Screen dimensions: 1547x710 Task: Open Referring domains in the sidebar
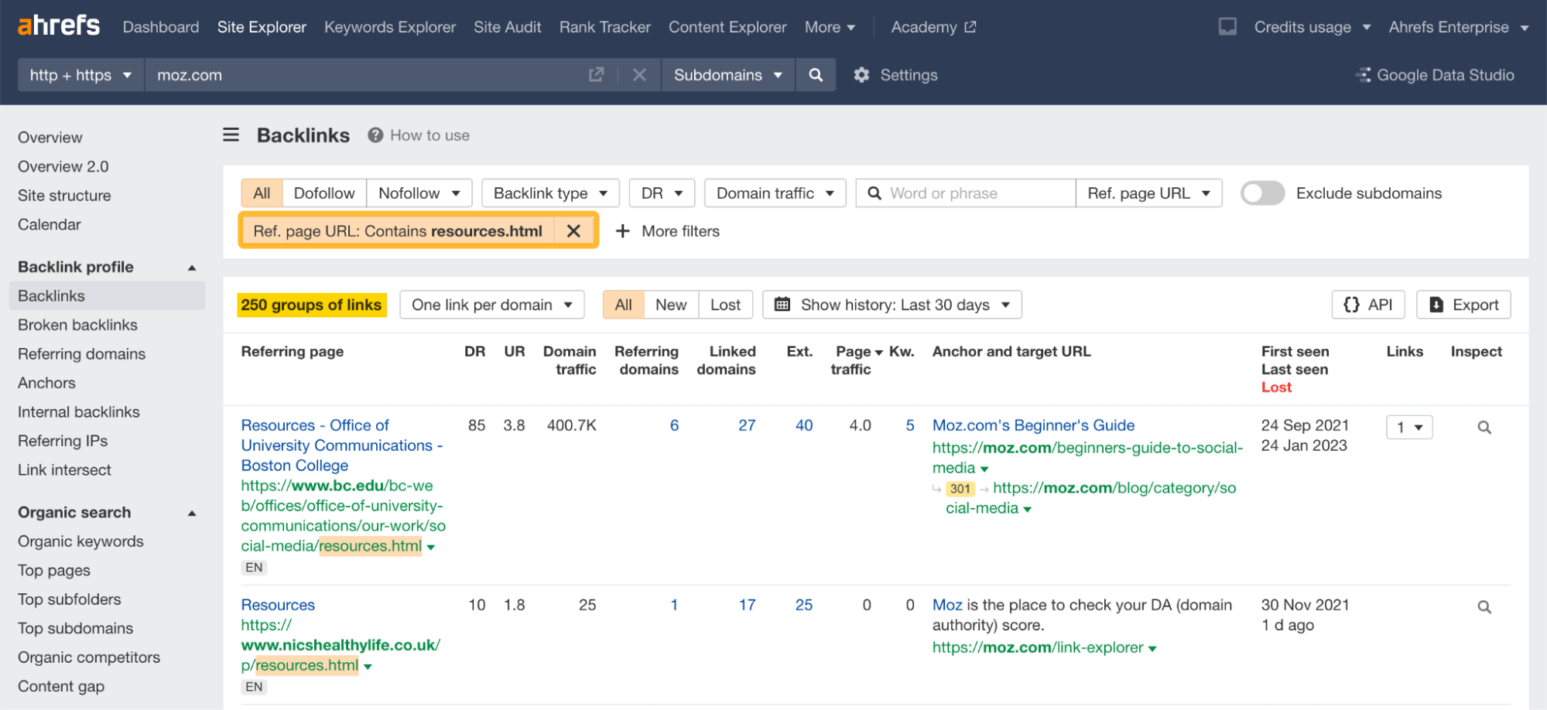(x=80, y=353)
